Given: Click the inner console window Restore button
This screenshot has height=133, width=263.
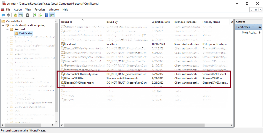Looking at the screenshot, I should 256,10.
